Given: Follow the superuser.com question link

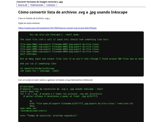Looking at the screenshot, I should point(57,28).
